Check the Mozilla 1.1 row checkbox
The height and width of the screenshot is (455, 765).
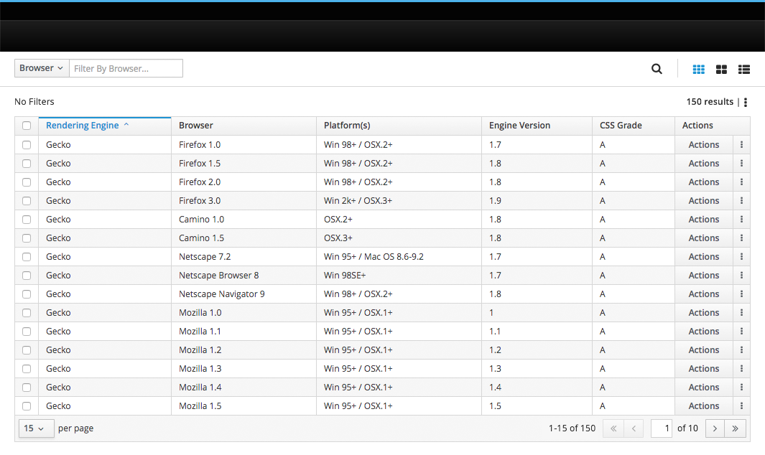coord(27,331)
